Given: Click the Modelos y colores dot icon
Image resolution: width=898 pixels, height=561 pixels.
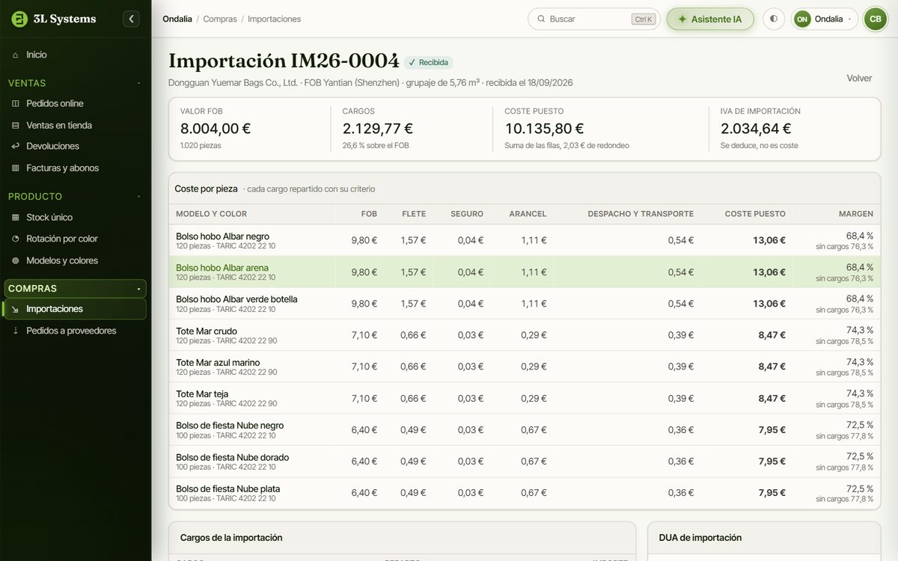Looking at the screenshot, I should (x=16, y=260).
